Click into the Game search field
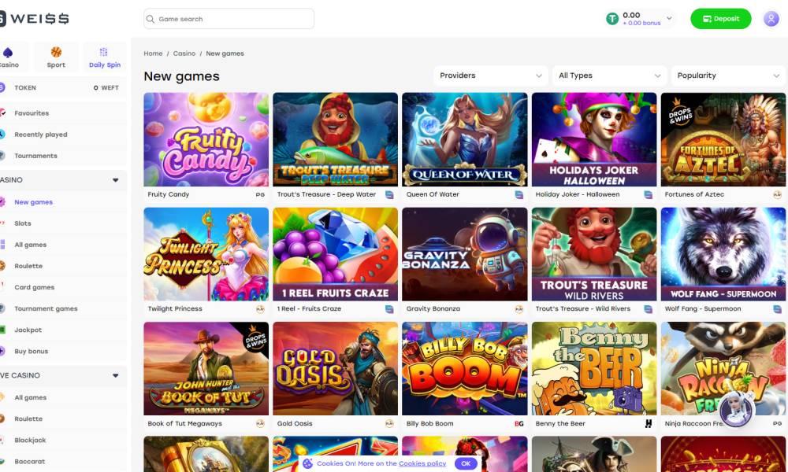Viewport: 788px width, 472px height. [x=229, y=19]
